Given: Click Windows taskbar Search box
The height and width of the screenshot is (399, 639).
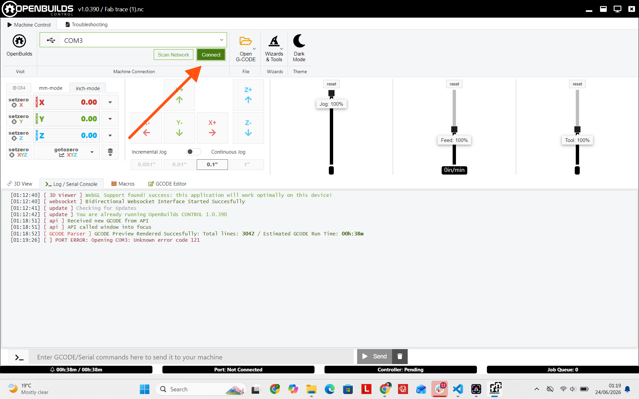Looking at the screenshot, I should pos(201,389).
